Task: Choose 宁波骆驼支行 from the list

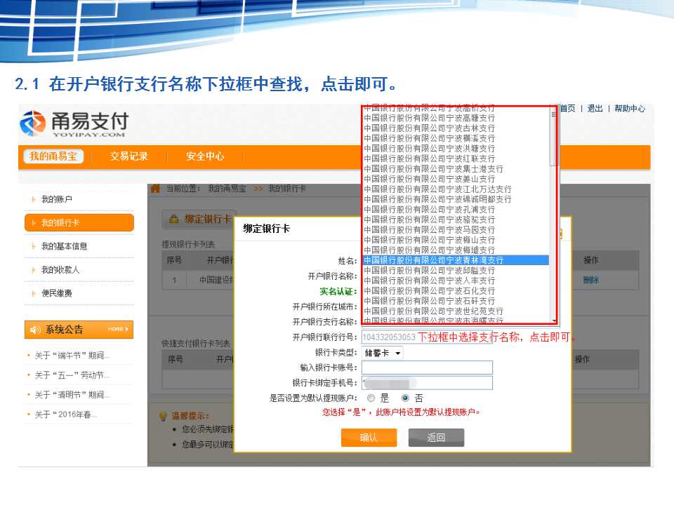Action: pos(456,220)
